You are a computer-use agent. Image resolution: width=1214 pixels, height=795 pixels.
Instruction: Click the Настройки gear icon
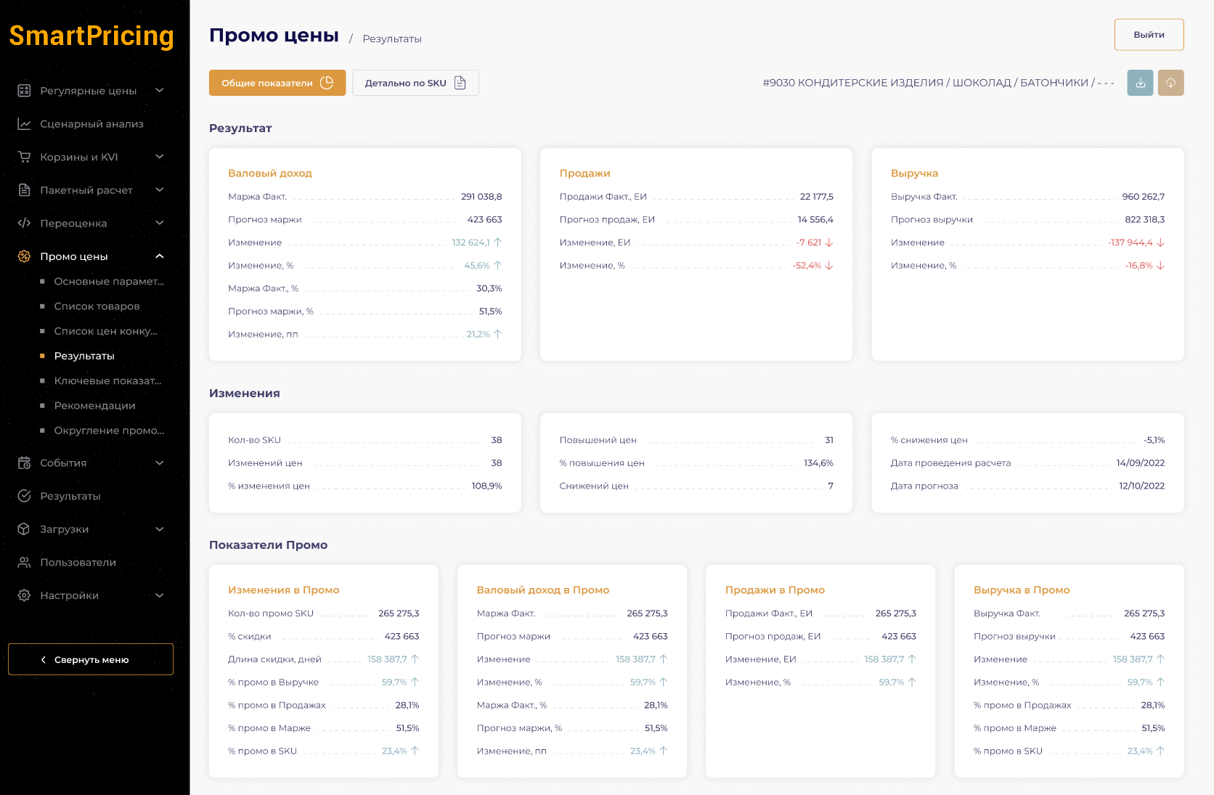coord(24,595)
